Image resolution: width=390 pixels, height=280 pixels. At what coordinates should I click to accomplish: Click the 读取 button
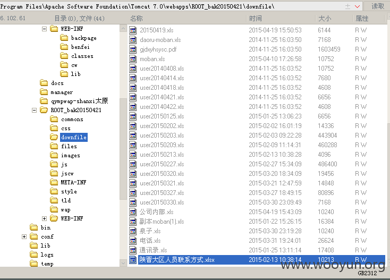coord(377,6)
